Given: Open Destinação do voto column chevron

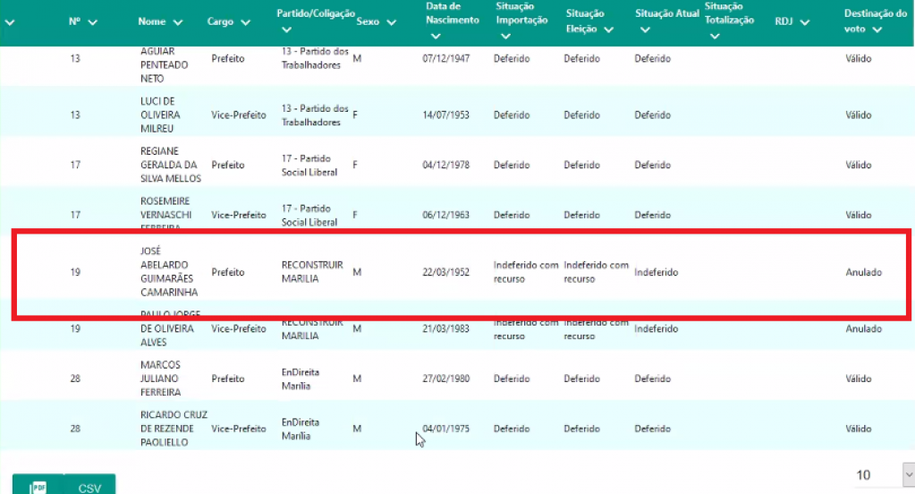Looking at the screenshot, I should pos(877,30).
